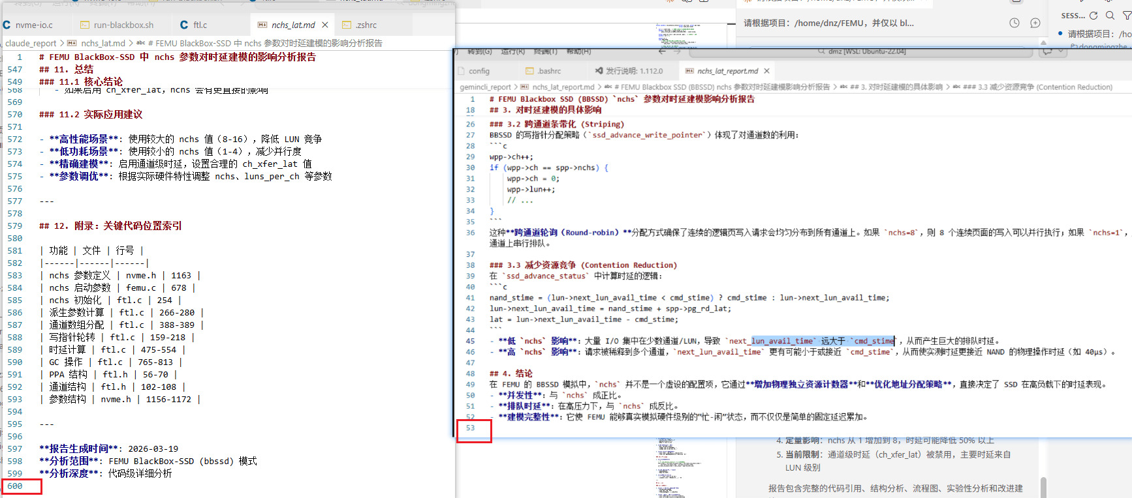Click heading '### 11.2 实际应用建议'
This screenshot has width=1132, height=498.
coord(91,114)
